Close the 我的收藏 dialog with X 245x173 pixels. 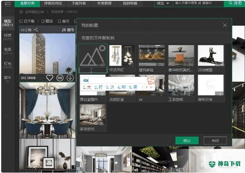point(225,25)
